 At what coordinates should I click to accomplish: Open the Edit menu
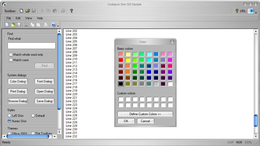[18, 18]
